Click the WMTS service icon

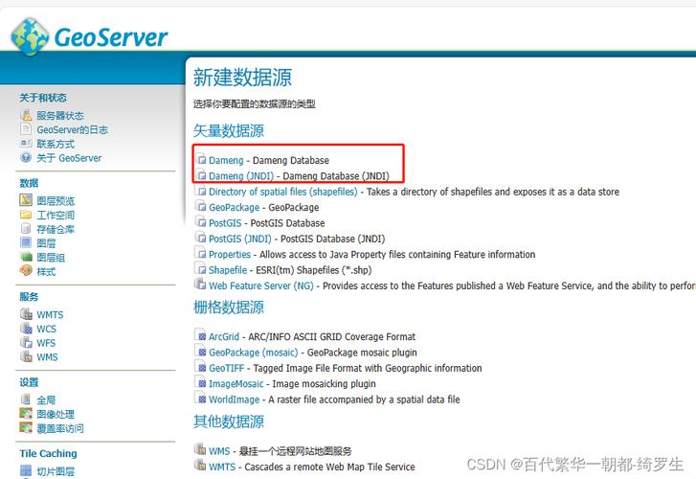(x=26, y=314)
